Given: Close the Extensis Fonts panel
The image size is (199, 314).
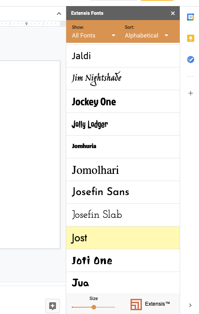Looking at the screenshot, I should point(173,13).
